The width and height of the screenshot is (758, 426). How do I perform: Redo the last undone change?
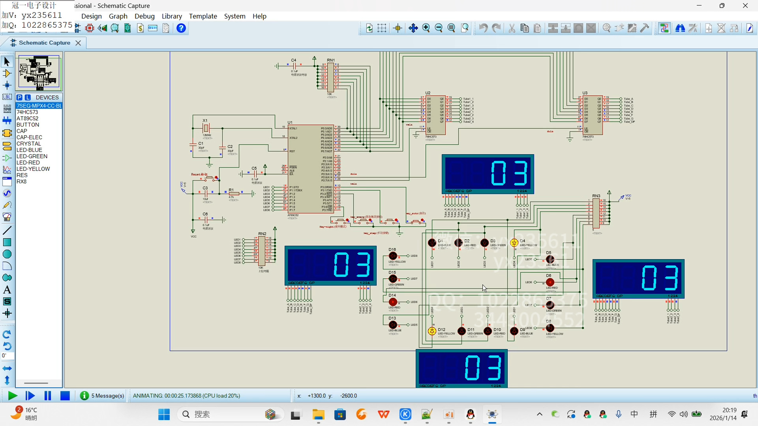[496, 28]
